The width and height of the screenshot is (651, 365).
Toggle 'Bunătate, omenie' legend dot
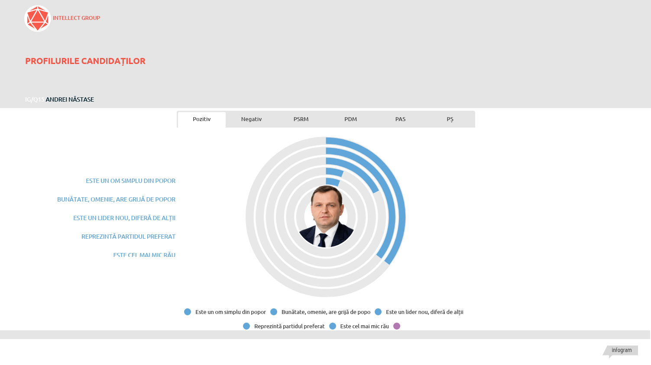[x=274, y=312]
